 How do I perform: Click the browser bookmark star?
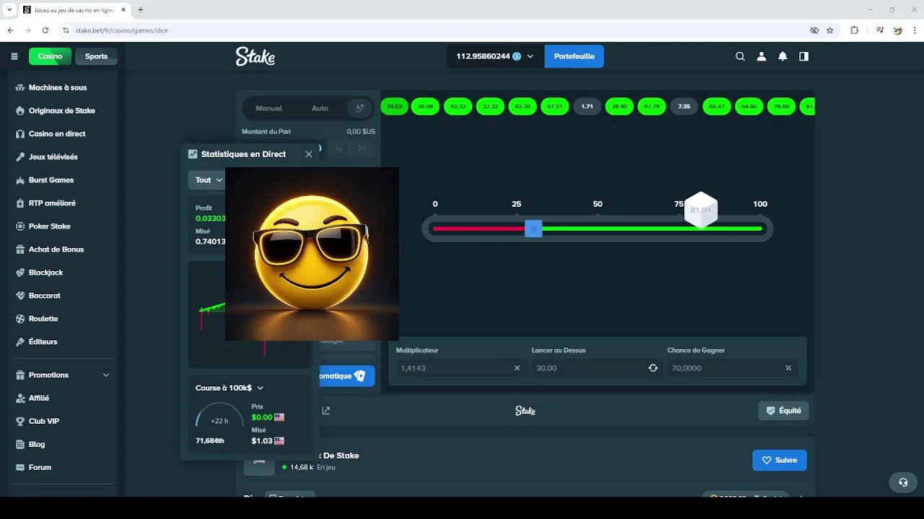click(x=830, y=30)
